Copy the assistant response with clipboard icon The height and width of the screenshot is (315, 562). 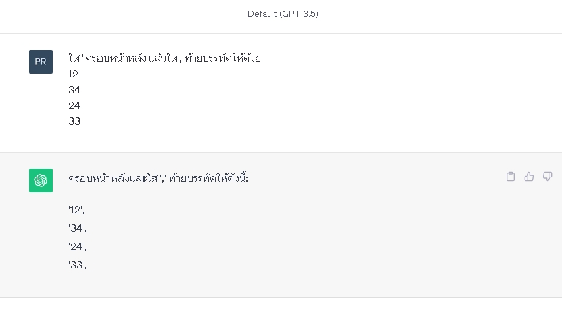[x=510, y=177]
